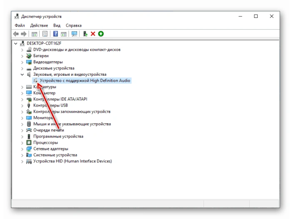Expand the Контроллеры запоминающих устройств category
The height and width of the screenshot is (219, 291).
[22, 112]
